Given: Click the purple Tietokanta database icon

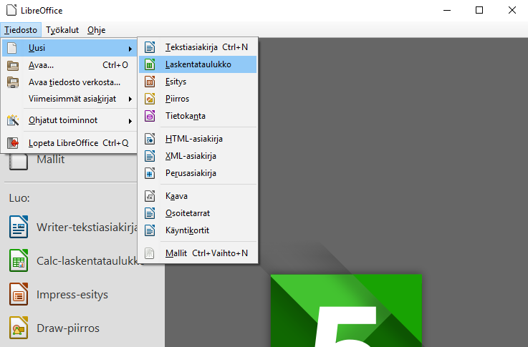Looking at the screenshot, I should tap(150, 116).
